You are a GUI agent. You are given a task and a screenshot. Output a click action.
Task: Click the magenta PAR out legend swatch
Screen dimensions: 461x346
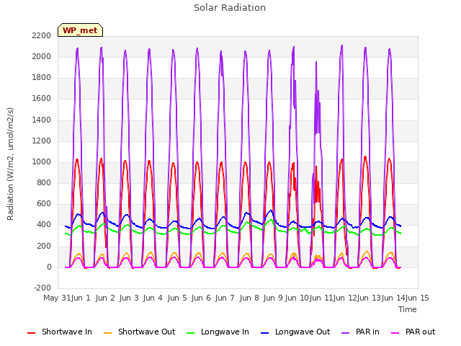(x=395, y=333)
